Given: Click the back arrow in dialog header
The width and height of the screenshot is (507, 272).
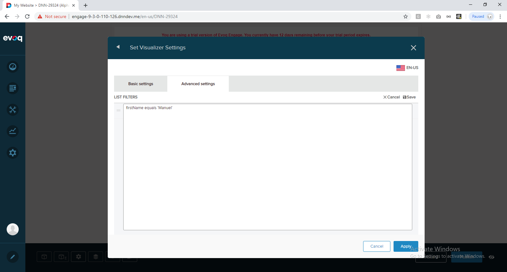Looking at the screenshot, I should [x=118, y=47].
